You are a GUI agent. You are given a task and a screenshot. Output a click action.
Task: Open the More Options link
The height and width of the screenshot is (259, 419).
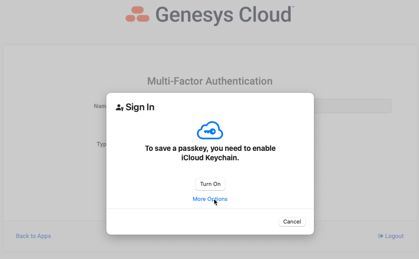(210, 199)
